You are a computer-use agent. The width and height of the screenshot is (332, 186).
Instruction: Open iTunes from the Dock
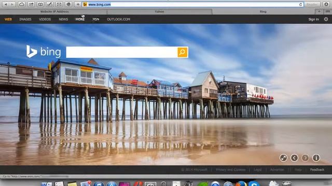(99, 184)
